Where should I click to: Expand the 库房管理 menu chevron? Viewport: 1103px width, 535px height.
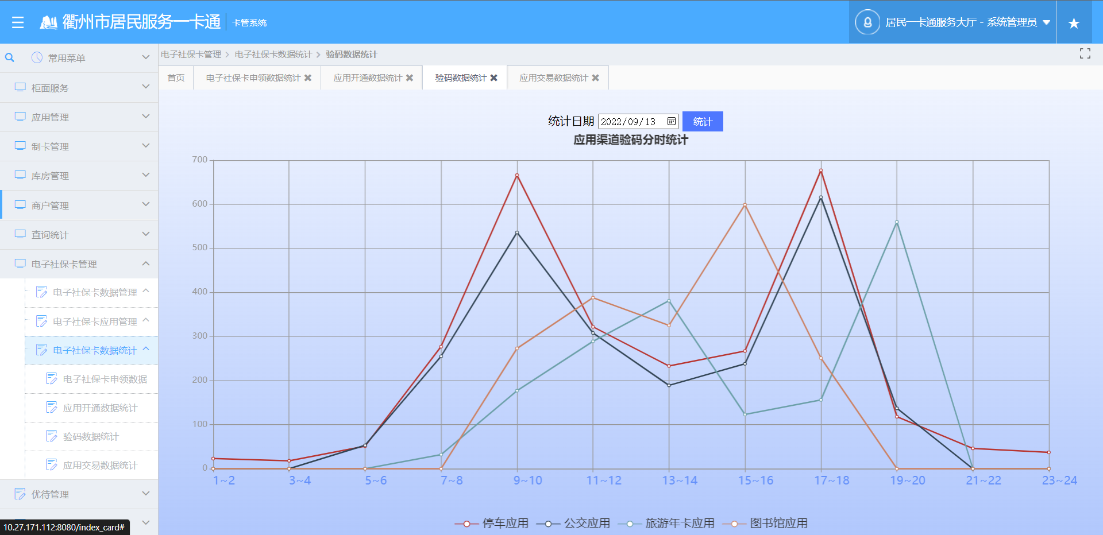coord(146,175)
